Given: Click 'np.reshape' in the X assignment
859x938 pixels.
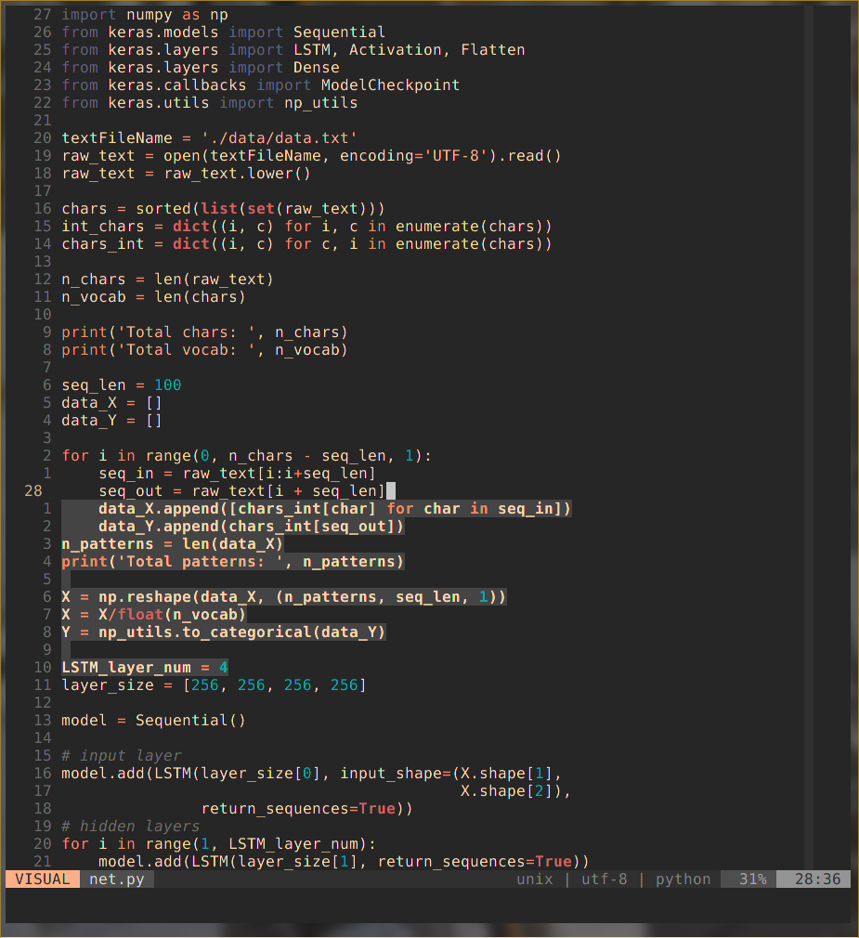Looking at the screenshot, I should 144,597.
